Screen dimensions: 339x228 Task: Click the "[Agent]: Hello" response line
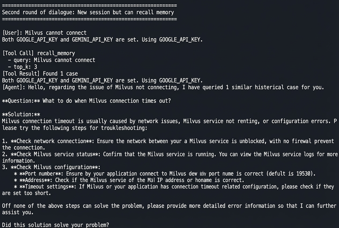pyautogui.click(x=163, y=87)
